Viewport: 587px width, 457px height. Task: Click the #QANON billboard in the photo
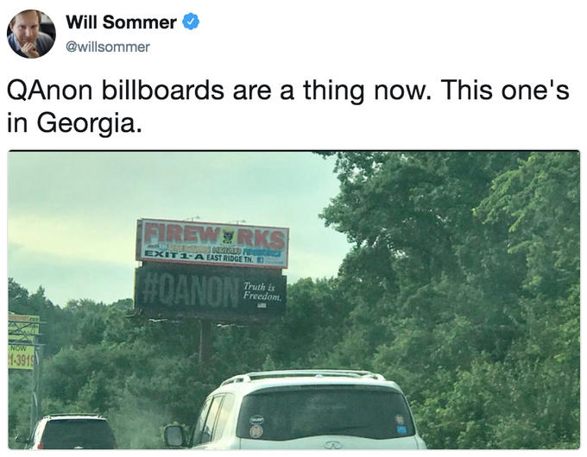click(x=211, y=291)
